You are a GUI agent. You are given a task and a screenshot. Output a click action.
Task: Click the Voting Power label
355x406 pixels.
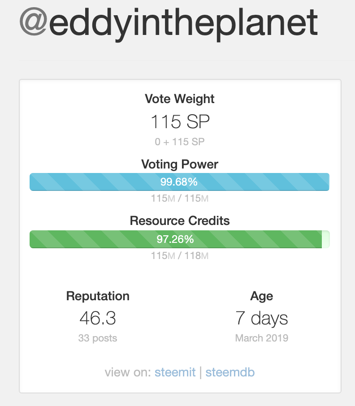[x=180, y=164]
